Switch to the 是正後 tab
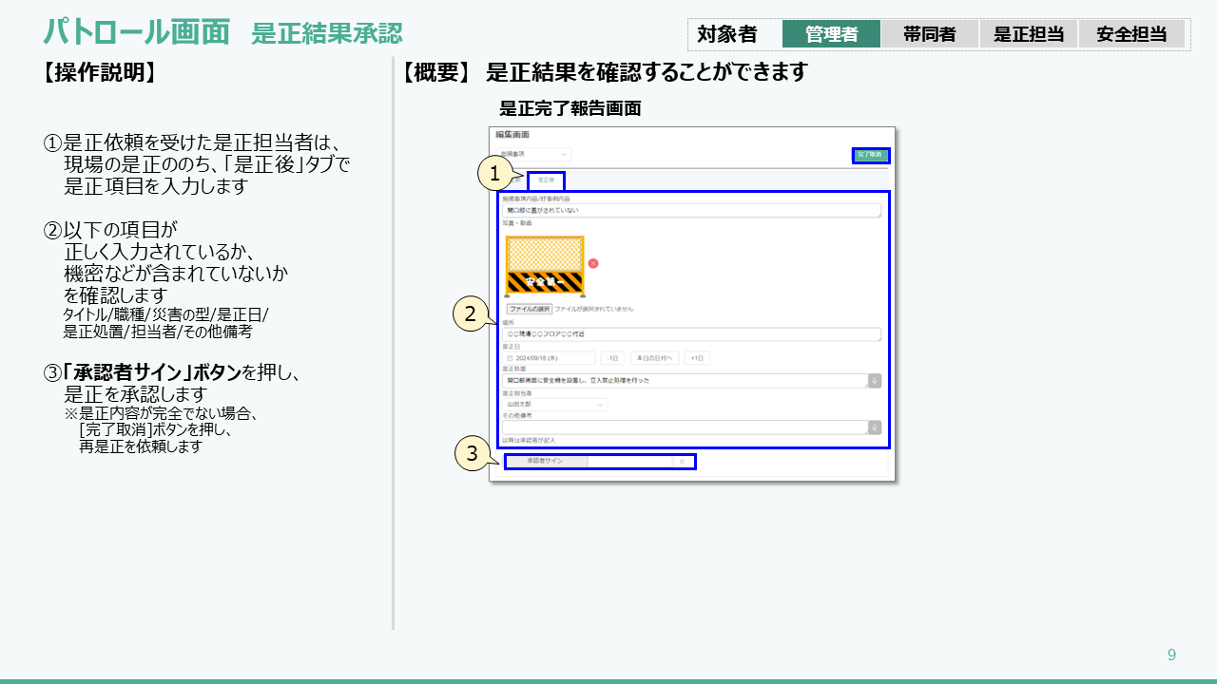The image size is (1217, 684). (x=546, y=180)
